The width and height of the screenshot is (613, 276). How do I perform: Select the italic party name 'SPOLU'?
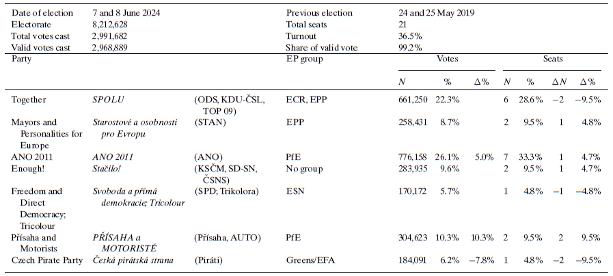pos(107,100)
